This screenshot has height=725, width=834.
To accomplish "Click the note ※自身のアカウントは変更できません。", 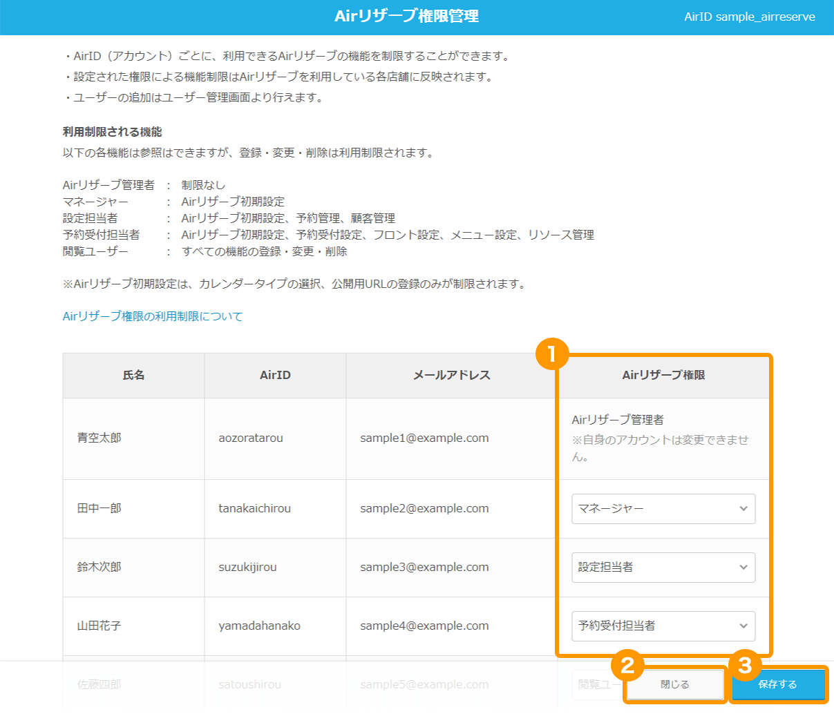I will coord(660,448).
